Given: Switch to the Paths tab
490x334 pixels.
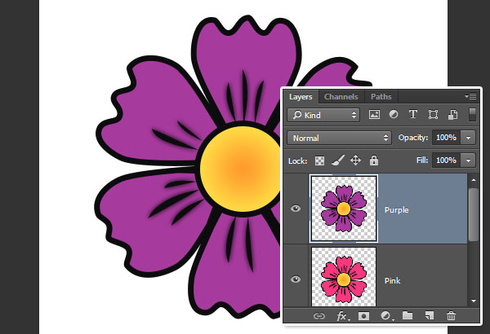Looking at the screenshot, I should click(381, 97).
